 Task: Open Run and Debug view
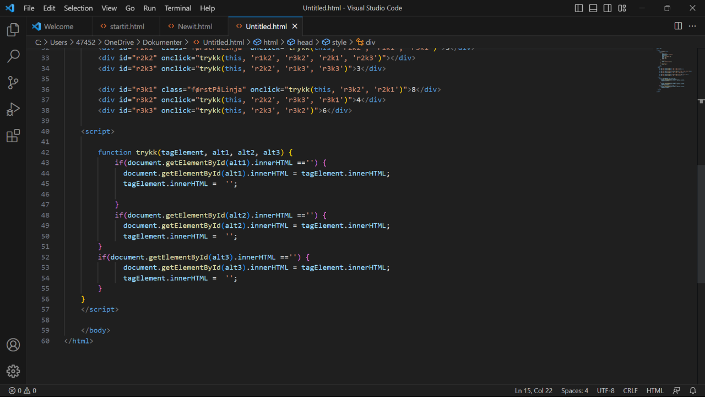pos(13,109)
